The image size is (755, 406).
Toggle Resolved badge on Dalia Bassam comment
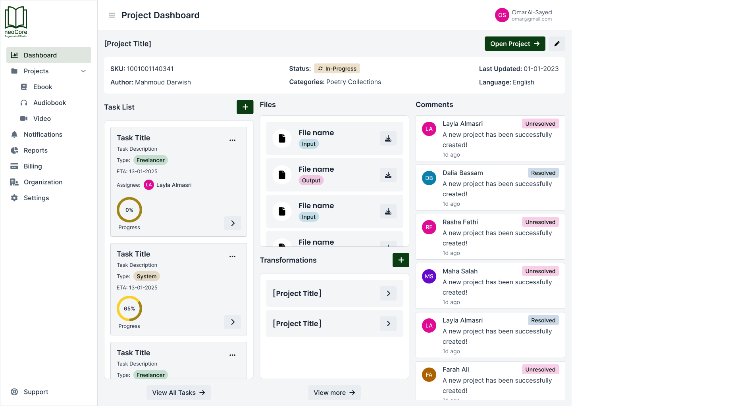(543, 173)
